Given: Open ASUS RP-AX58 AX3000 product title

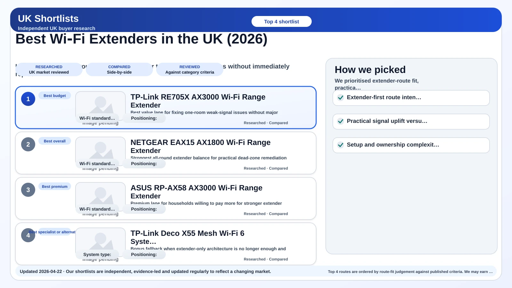Looking at the screenshot, I should click(196, 192).
